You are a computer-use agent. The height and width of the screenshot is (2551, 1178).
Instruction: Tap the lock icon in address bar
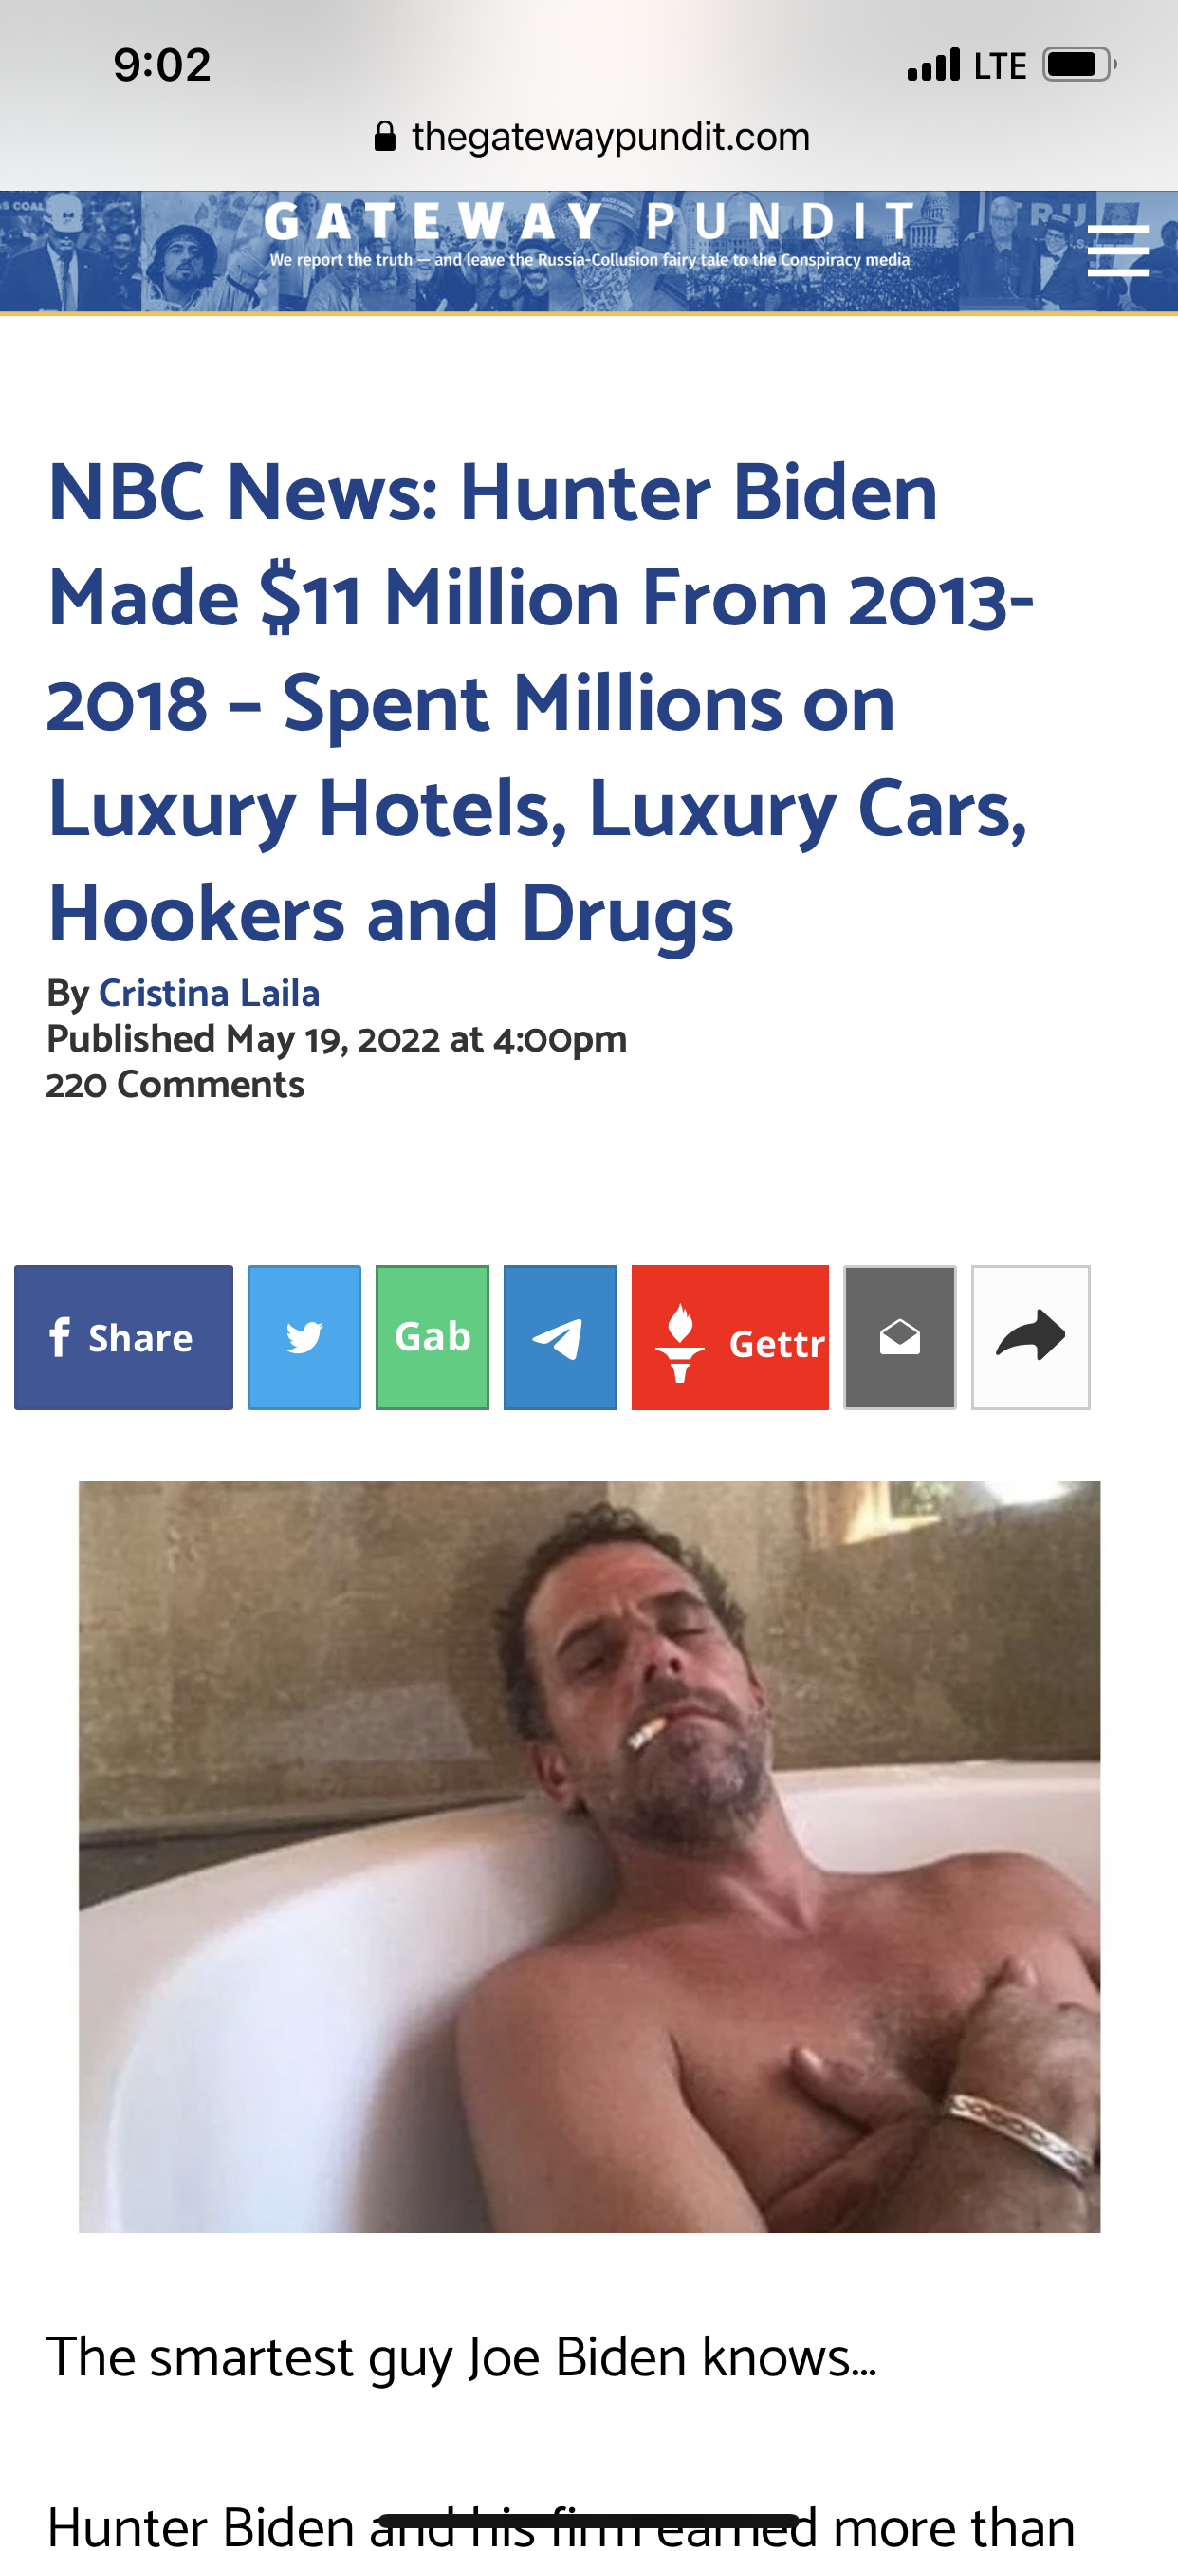pos(385,136)
